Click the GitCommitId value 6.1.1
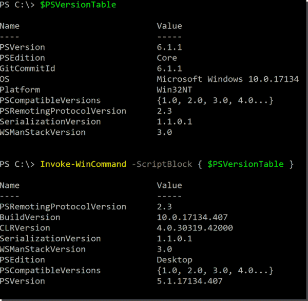Image resolution: width=308 pixels, height=301 pixels. (x=169, y=68)
